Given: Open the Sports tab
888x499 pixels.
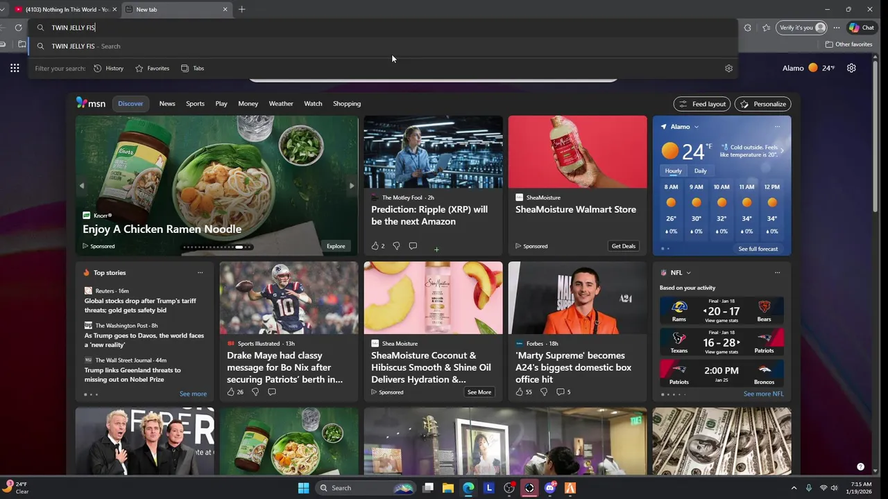Looking at the screenshot, I should coord(195,103).
